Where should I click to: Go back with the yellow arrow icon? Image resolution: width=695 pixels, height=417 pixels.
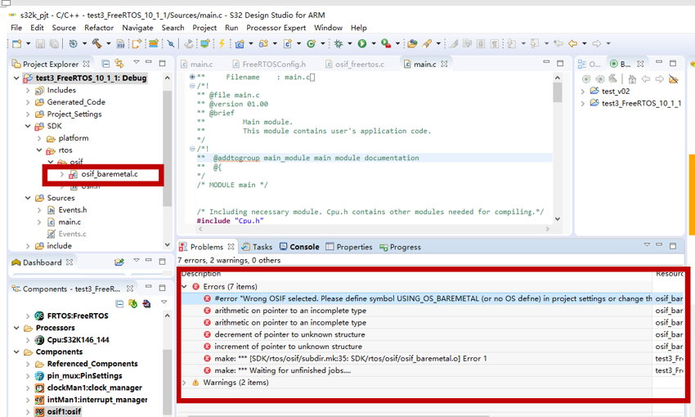point(572,43)
